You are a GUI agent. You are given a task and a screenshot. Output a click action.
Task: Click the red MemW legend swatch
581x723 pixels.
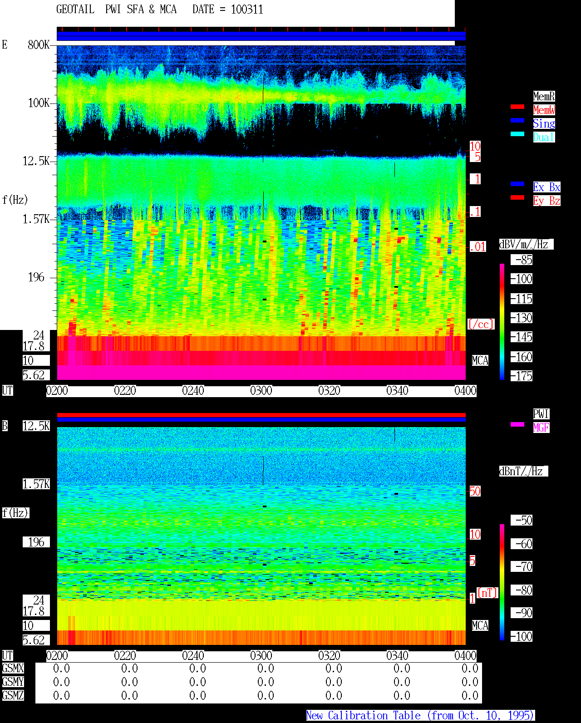(517, 107)
